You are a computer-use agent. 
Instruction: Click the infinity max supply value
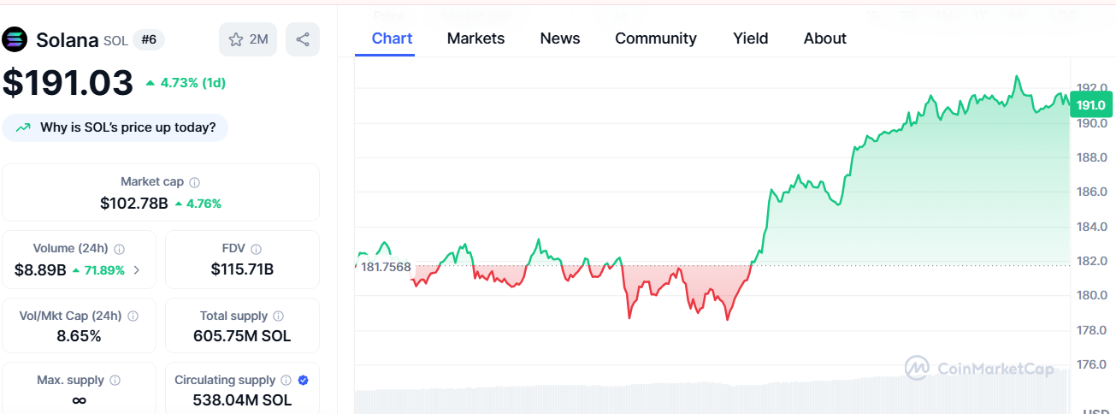click(79, 400)
